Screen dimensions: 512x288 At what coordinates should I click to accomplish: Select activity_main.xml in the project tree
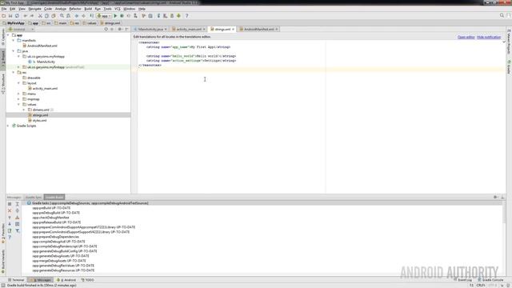click(45, 89)
